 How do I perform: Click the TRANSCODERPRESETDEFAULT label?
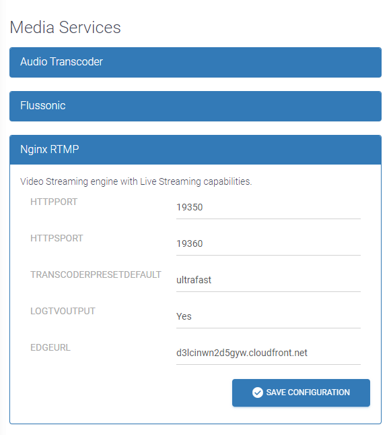96,274
